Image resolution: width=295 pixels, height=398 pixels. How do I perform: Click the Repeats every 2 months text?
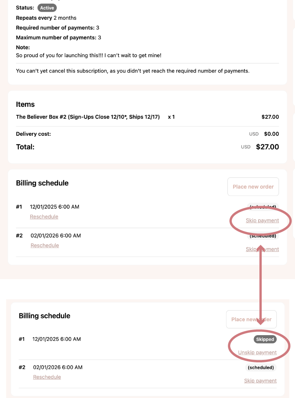(46, 18)
